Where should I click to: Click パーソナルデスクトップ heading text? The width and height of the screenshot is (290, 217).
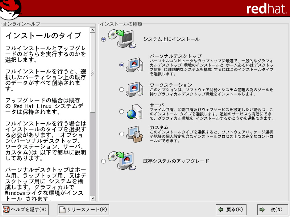(176, 56)
